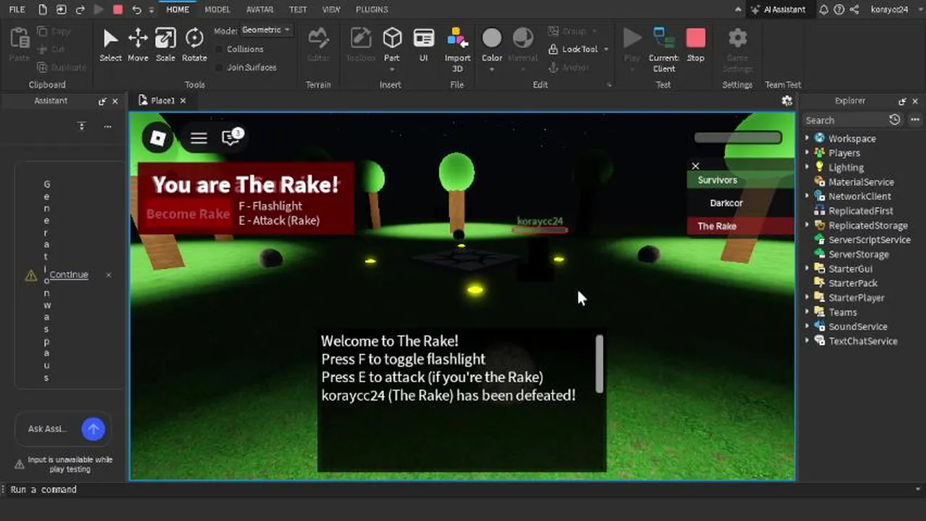The width and height of the screenshot is (926, 521).
Task: Open Import 3D
Action: 457,49
